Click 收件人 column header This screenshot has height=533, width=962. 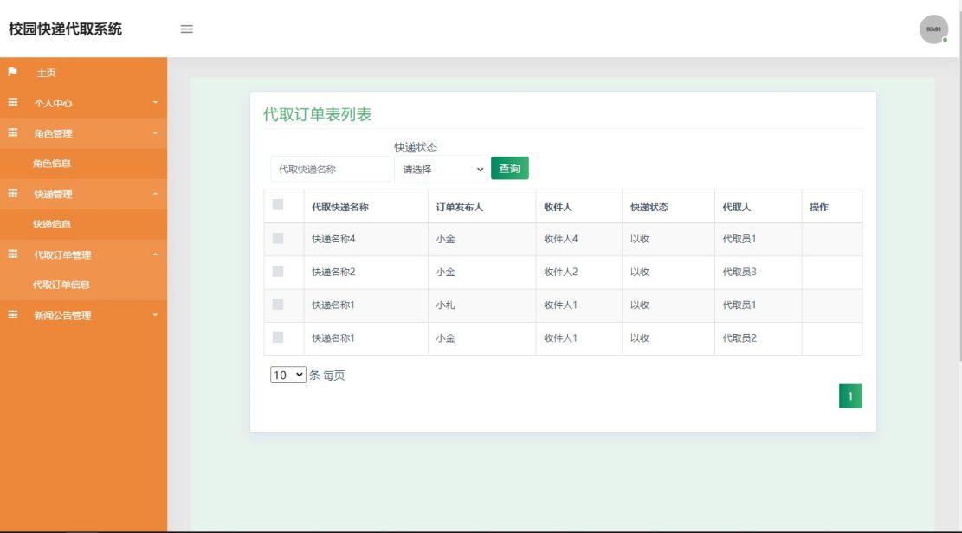point(558,208)
